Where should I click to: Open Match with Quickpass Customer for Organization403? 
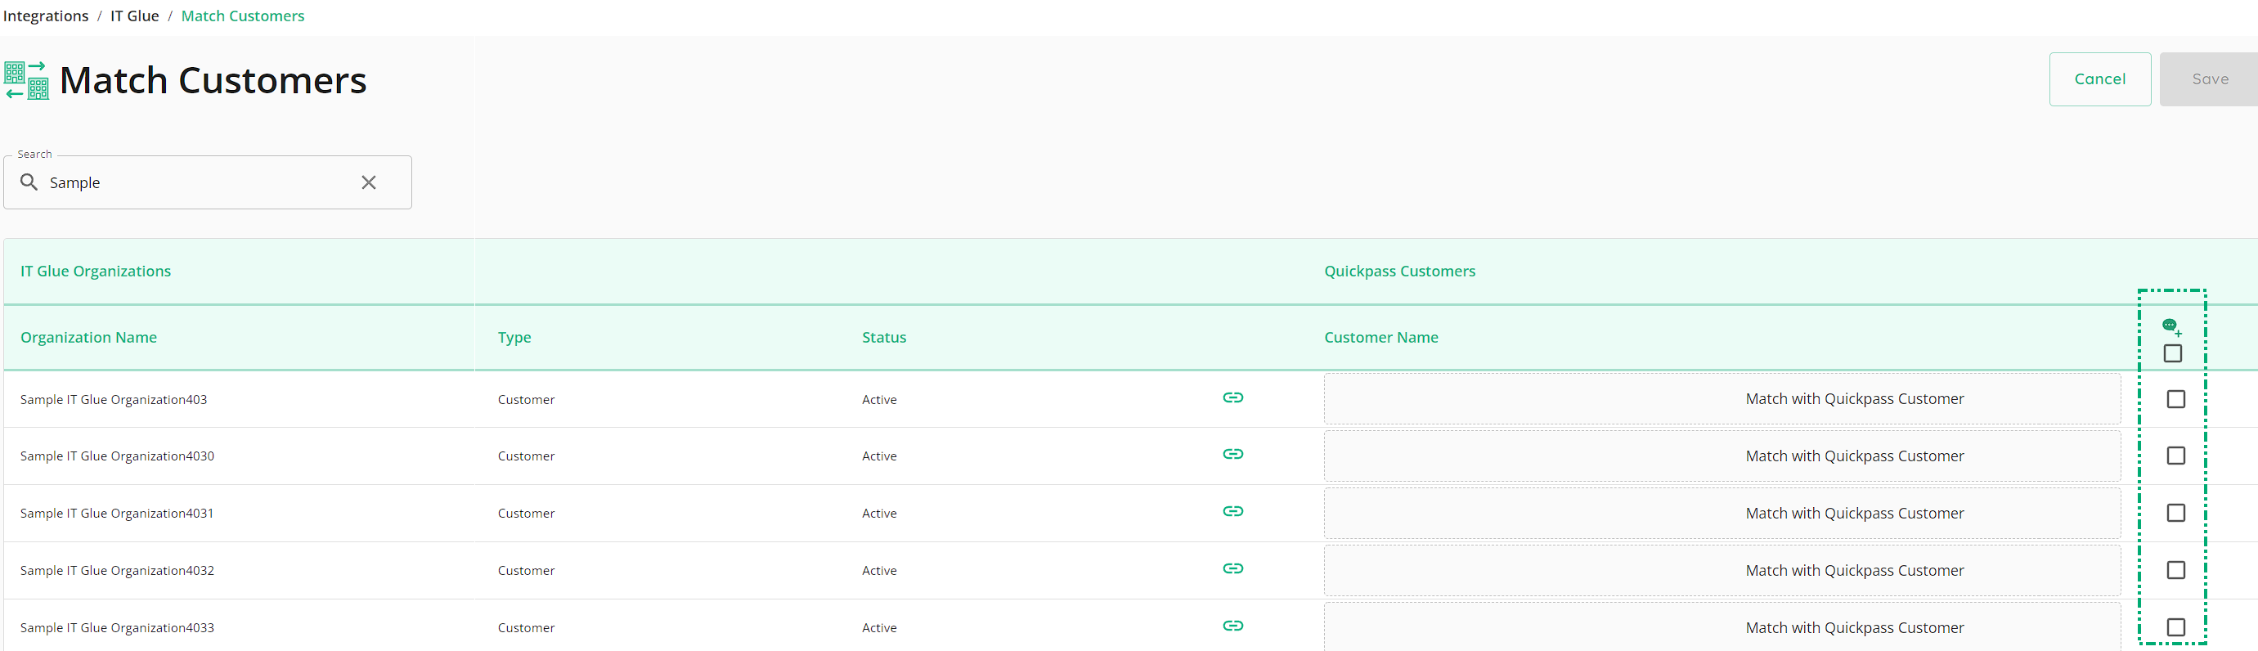click(x=1722, y=398)
